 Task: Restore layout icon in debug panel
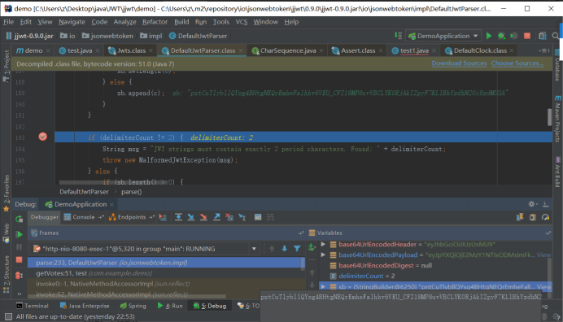pos(520,217)
